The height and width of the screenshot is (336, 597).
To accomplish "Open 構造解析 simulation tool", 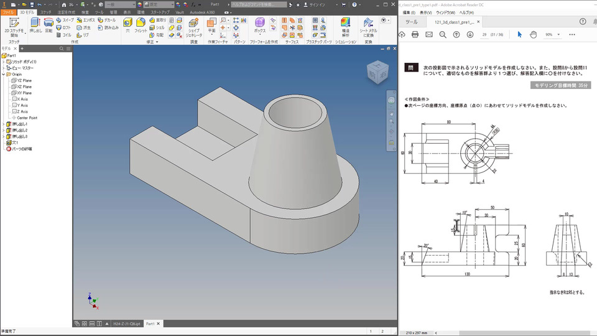I will pyautogui.click(x=345, y=27).
